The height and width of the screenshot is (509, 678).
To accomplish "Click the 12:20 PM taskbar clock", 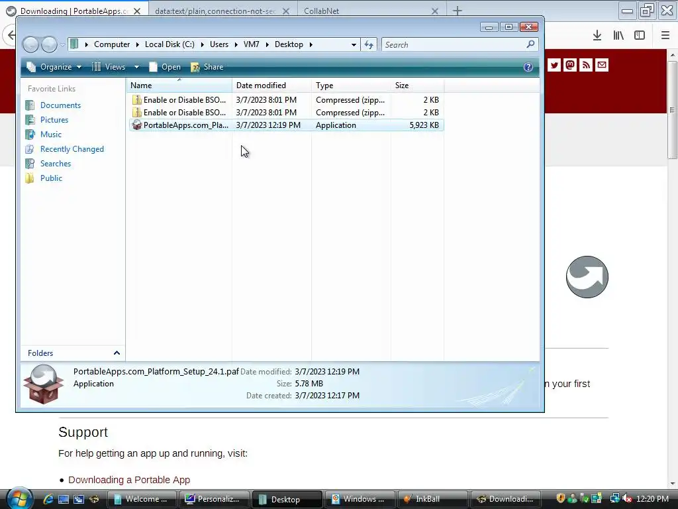I will click(652, 499).
